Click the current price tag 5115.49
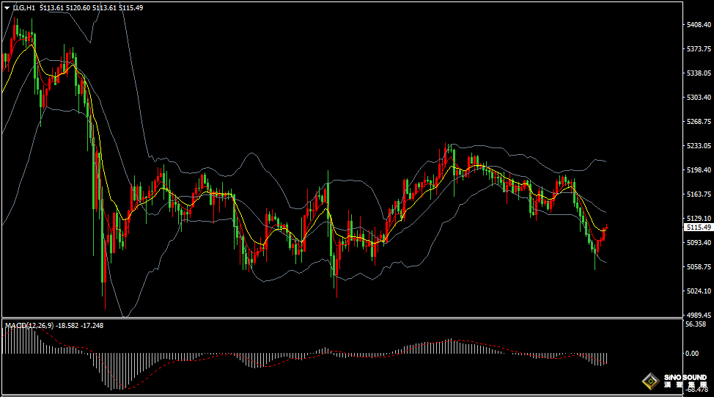Viewport: 714px width, 397px height. pyautogui.click(x=699, y=228)
